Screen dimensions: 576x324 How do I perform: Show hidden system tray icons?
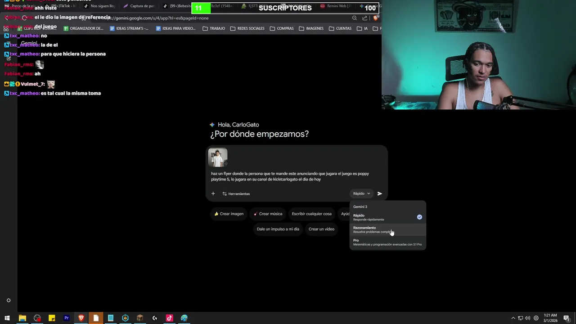click(513, 318)
